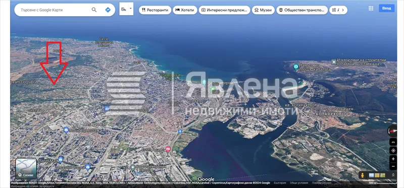Click the blue Вход sign-in button
Viewport: 404px width, 188px height.
point(386,8)
